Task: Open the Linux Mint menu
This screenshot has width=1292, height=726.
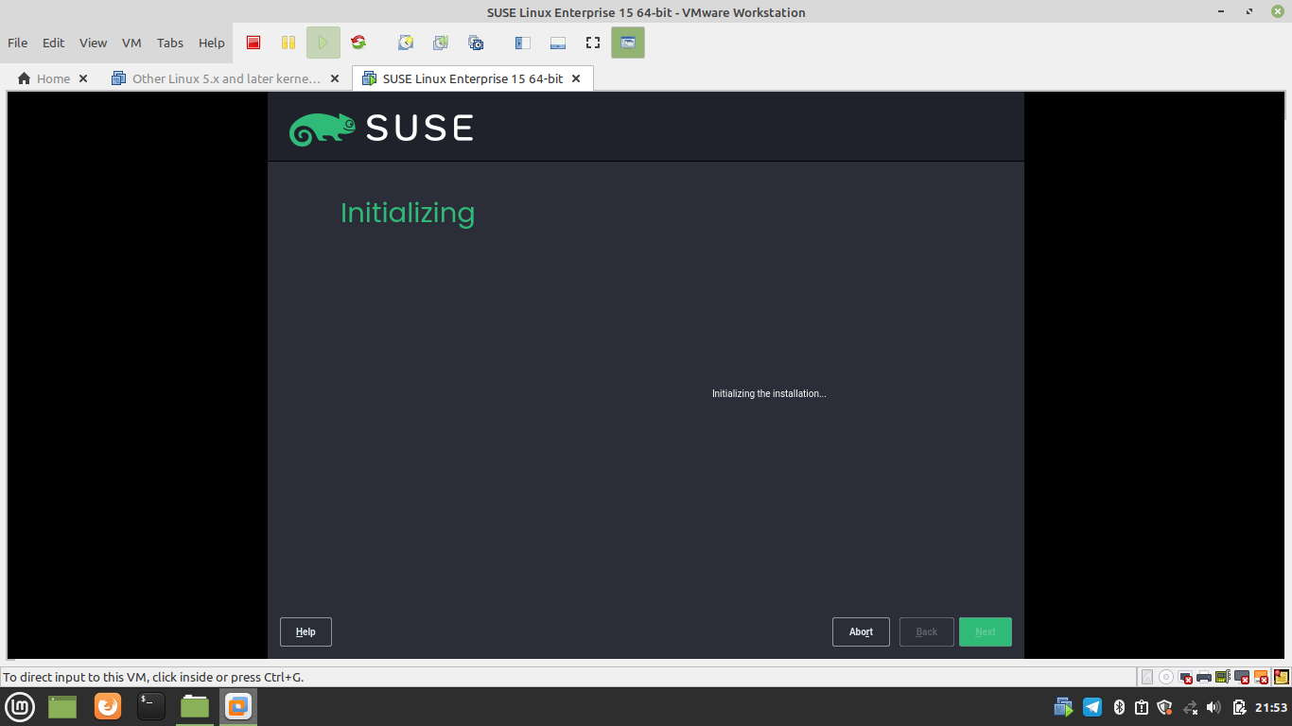Action: point(20,706)
